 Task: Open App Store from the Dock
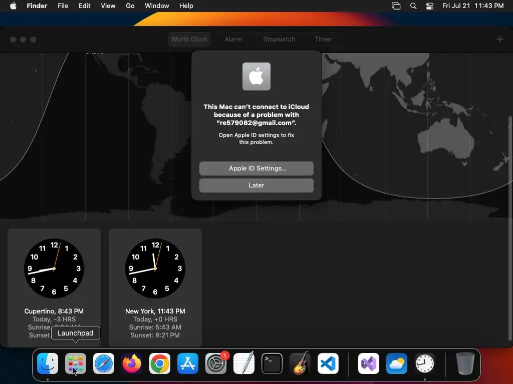click(x=188, y=363)
